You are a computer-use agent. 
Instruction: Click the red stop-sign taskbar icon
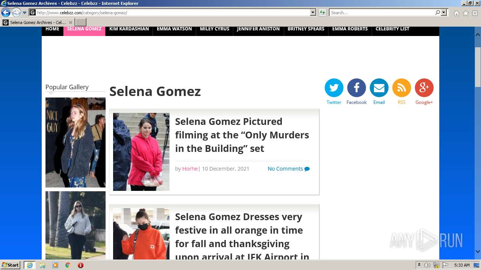pyautogui.click(x=80, y=265)
